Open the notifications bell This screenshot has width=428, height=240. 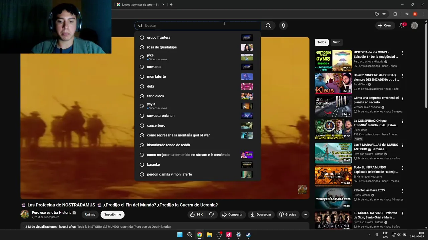coord(402,25)
